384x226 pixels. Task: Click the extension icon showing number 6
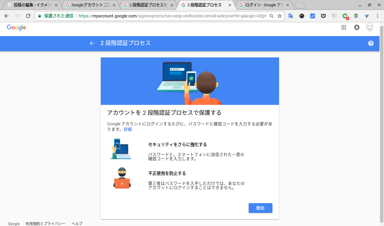click(334, 16)
